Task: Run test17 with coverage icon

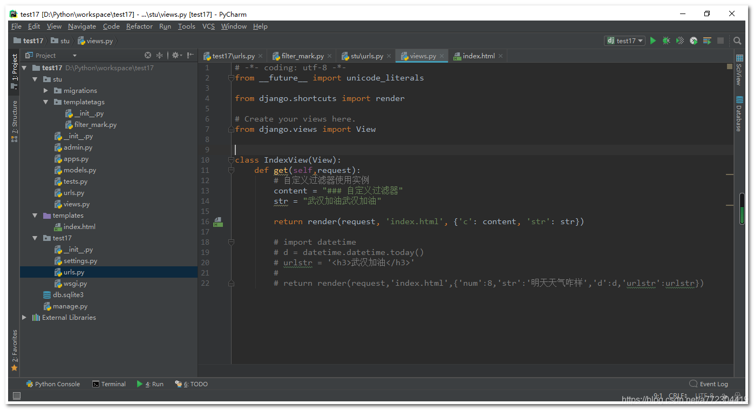Action: [x=680, y=41]
